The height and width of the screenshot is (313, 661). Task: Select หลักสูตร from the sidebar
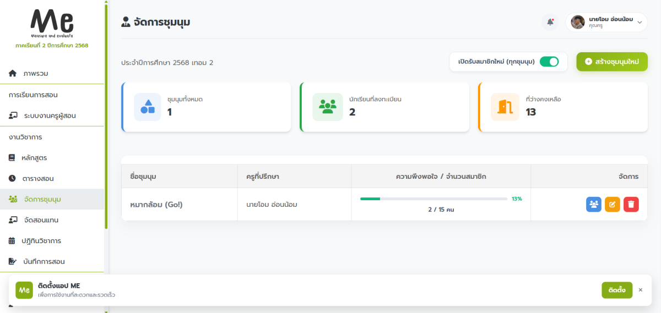click(x=34, y=158)
